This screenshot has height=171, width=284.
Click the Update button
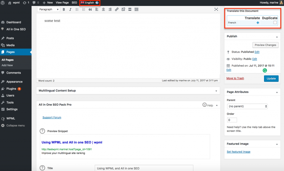[271, 78]
